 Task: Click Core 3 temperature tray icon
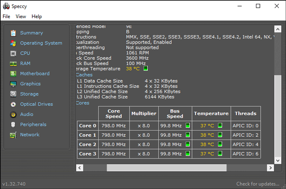[220, 153]
